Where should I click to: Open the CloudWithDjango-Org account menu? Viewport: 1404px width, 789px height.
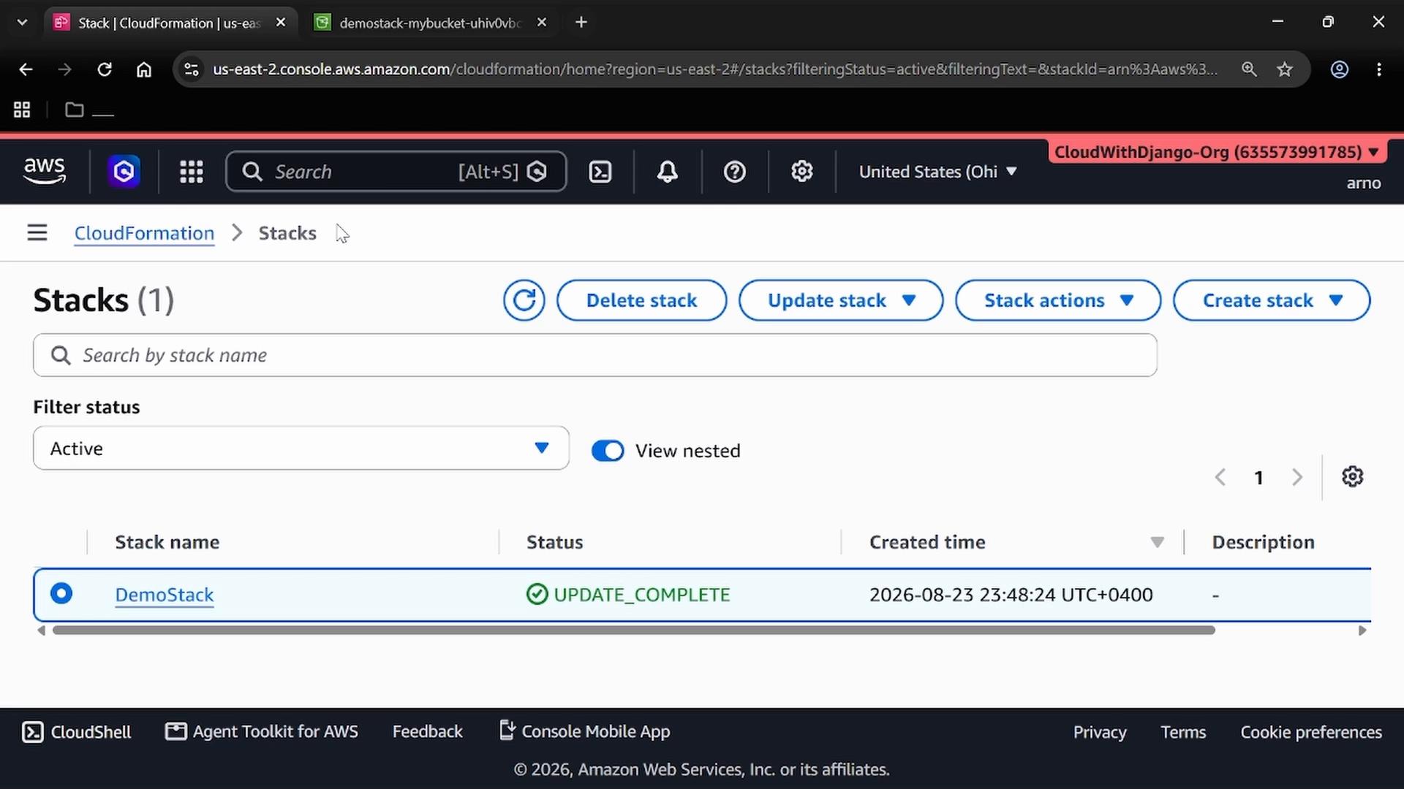1217,152
